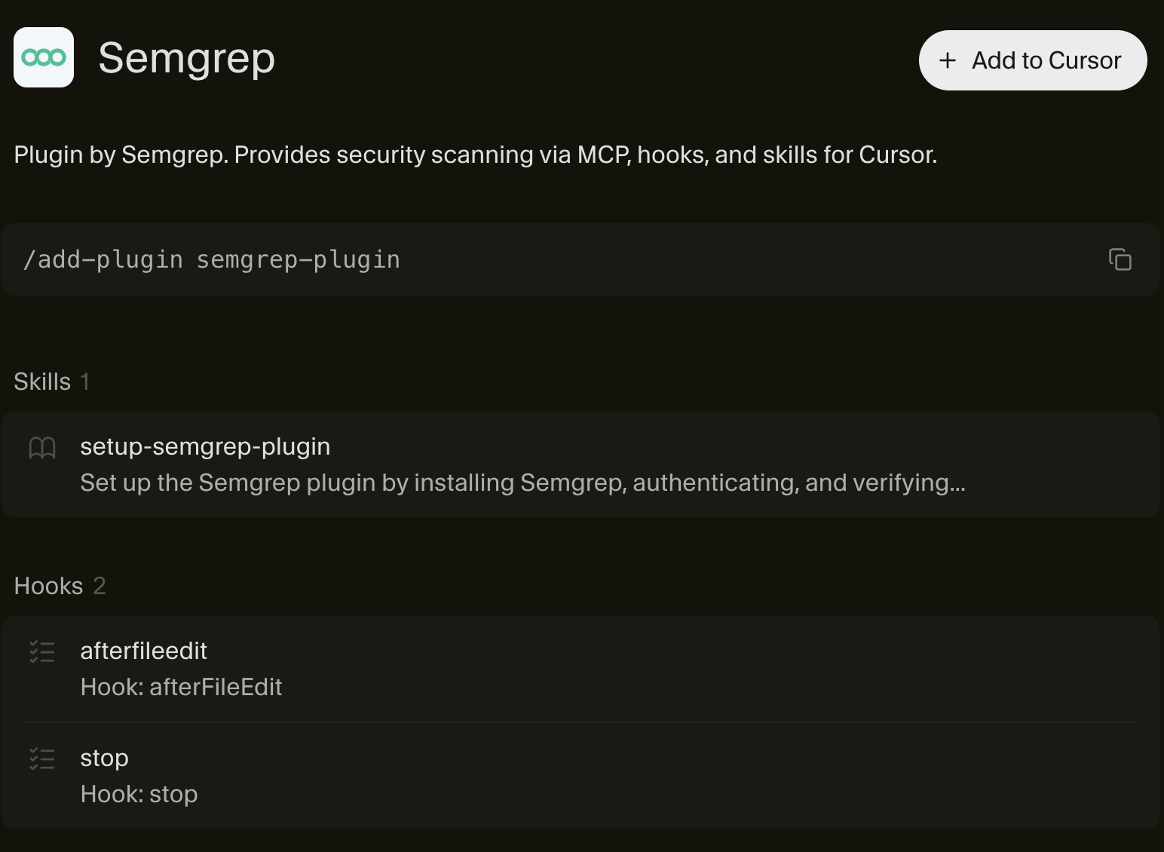Select the stop hook title
Viewport: 1164px width, 852px height.
(x=104, y=758)
